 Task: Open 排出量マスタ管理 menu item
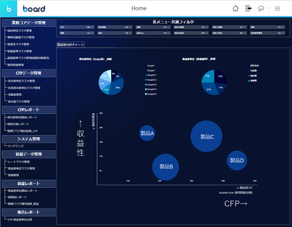click(19, 102)
